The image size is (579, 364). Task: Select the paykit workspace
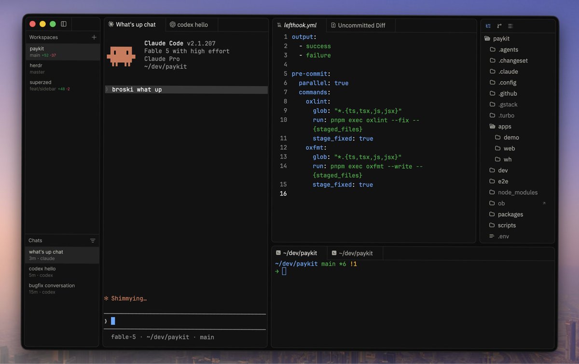pyautogui.click(x=62, y=52)
